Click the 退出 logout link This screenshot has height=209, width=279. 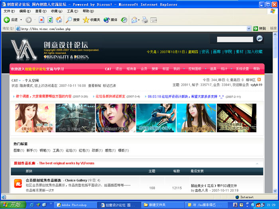pos(119,69)
